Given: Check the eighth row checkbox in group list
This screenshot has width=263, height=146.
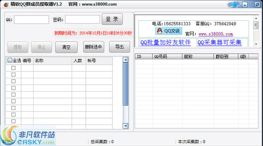Looking at the screenshot, I should pyautogui.click(x=13, y=115).
